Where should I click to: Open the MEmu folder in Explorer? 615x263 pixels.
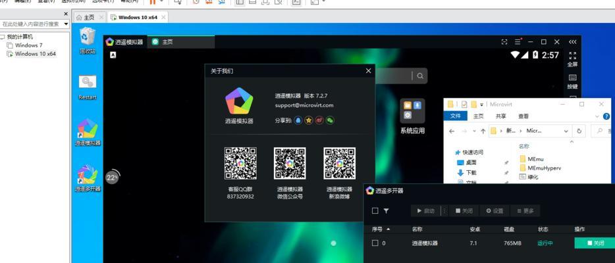[x=532, y=159]
